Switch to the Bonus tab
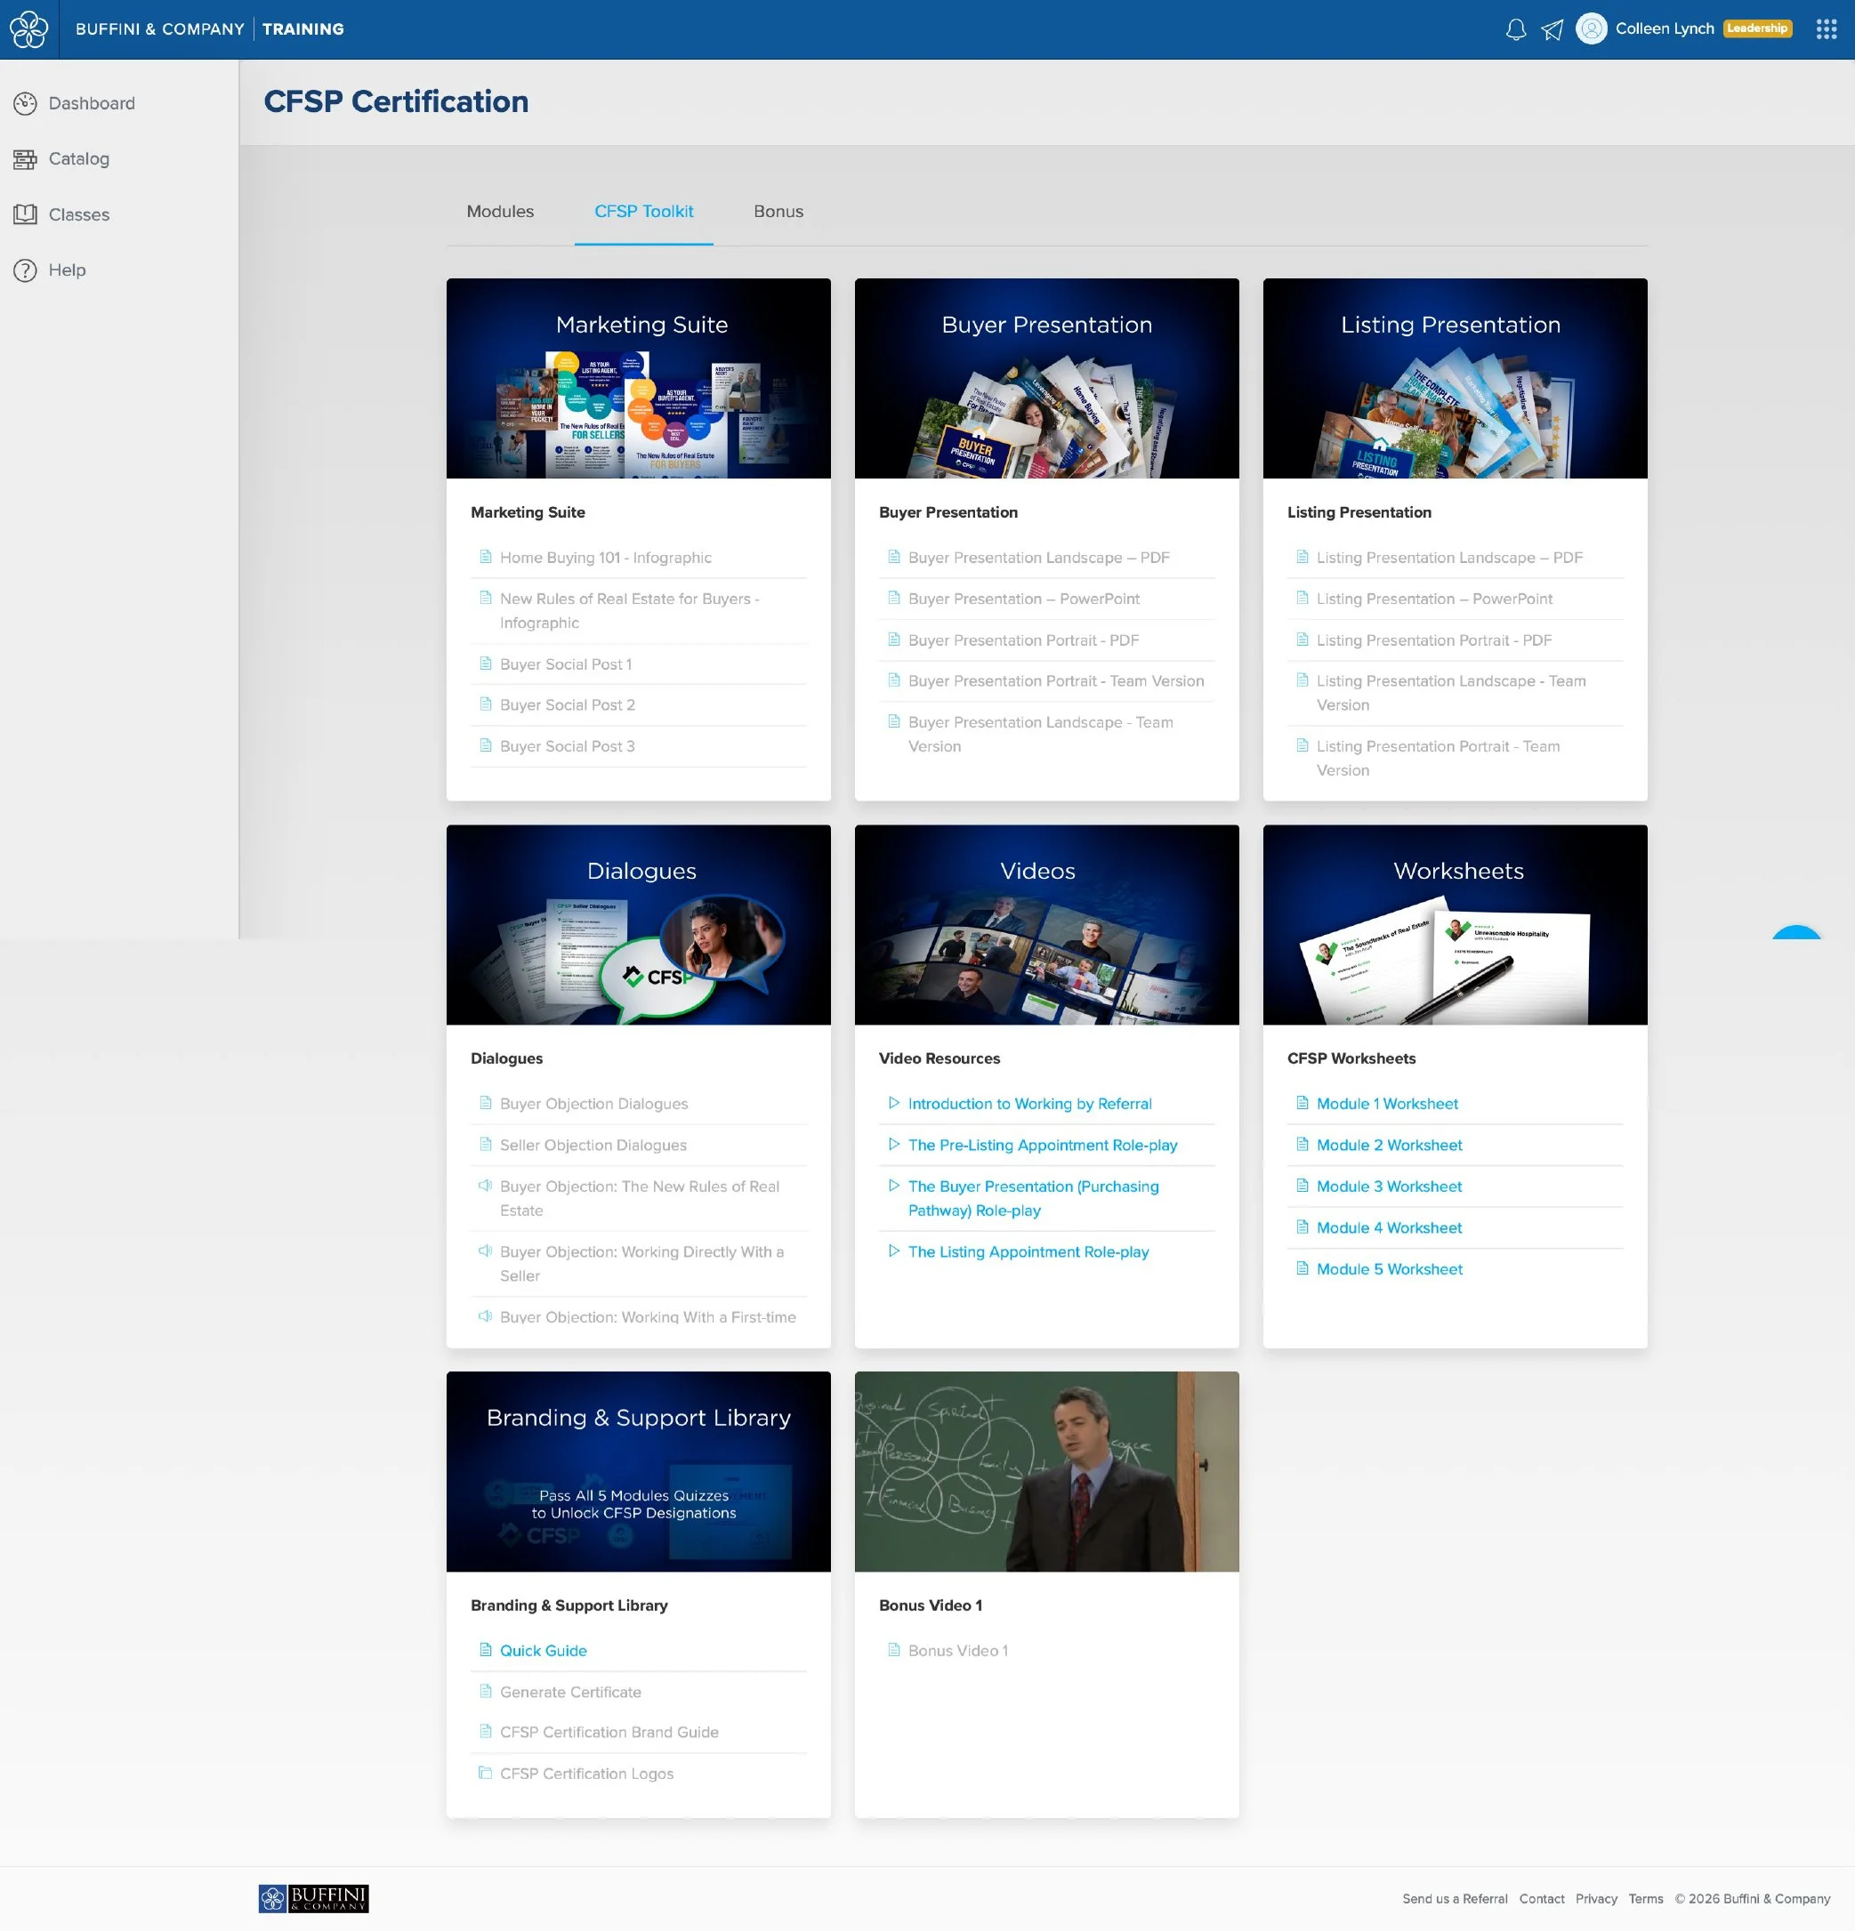 point(778,212)
